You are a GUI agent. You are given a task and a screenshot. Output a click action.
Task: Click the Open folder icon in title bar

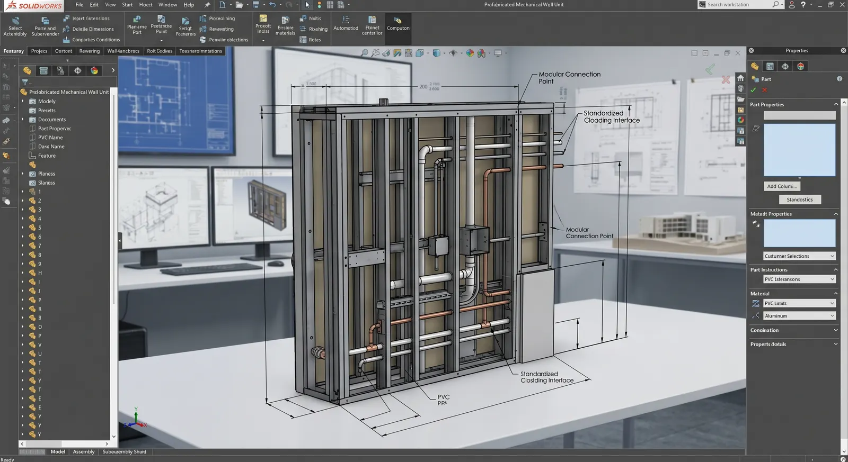click(240, 5)
